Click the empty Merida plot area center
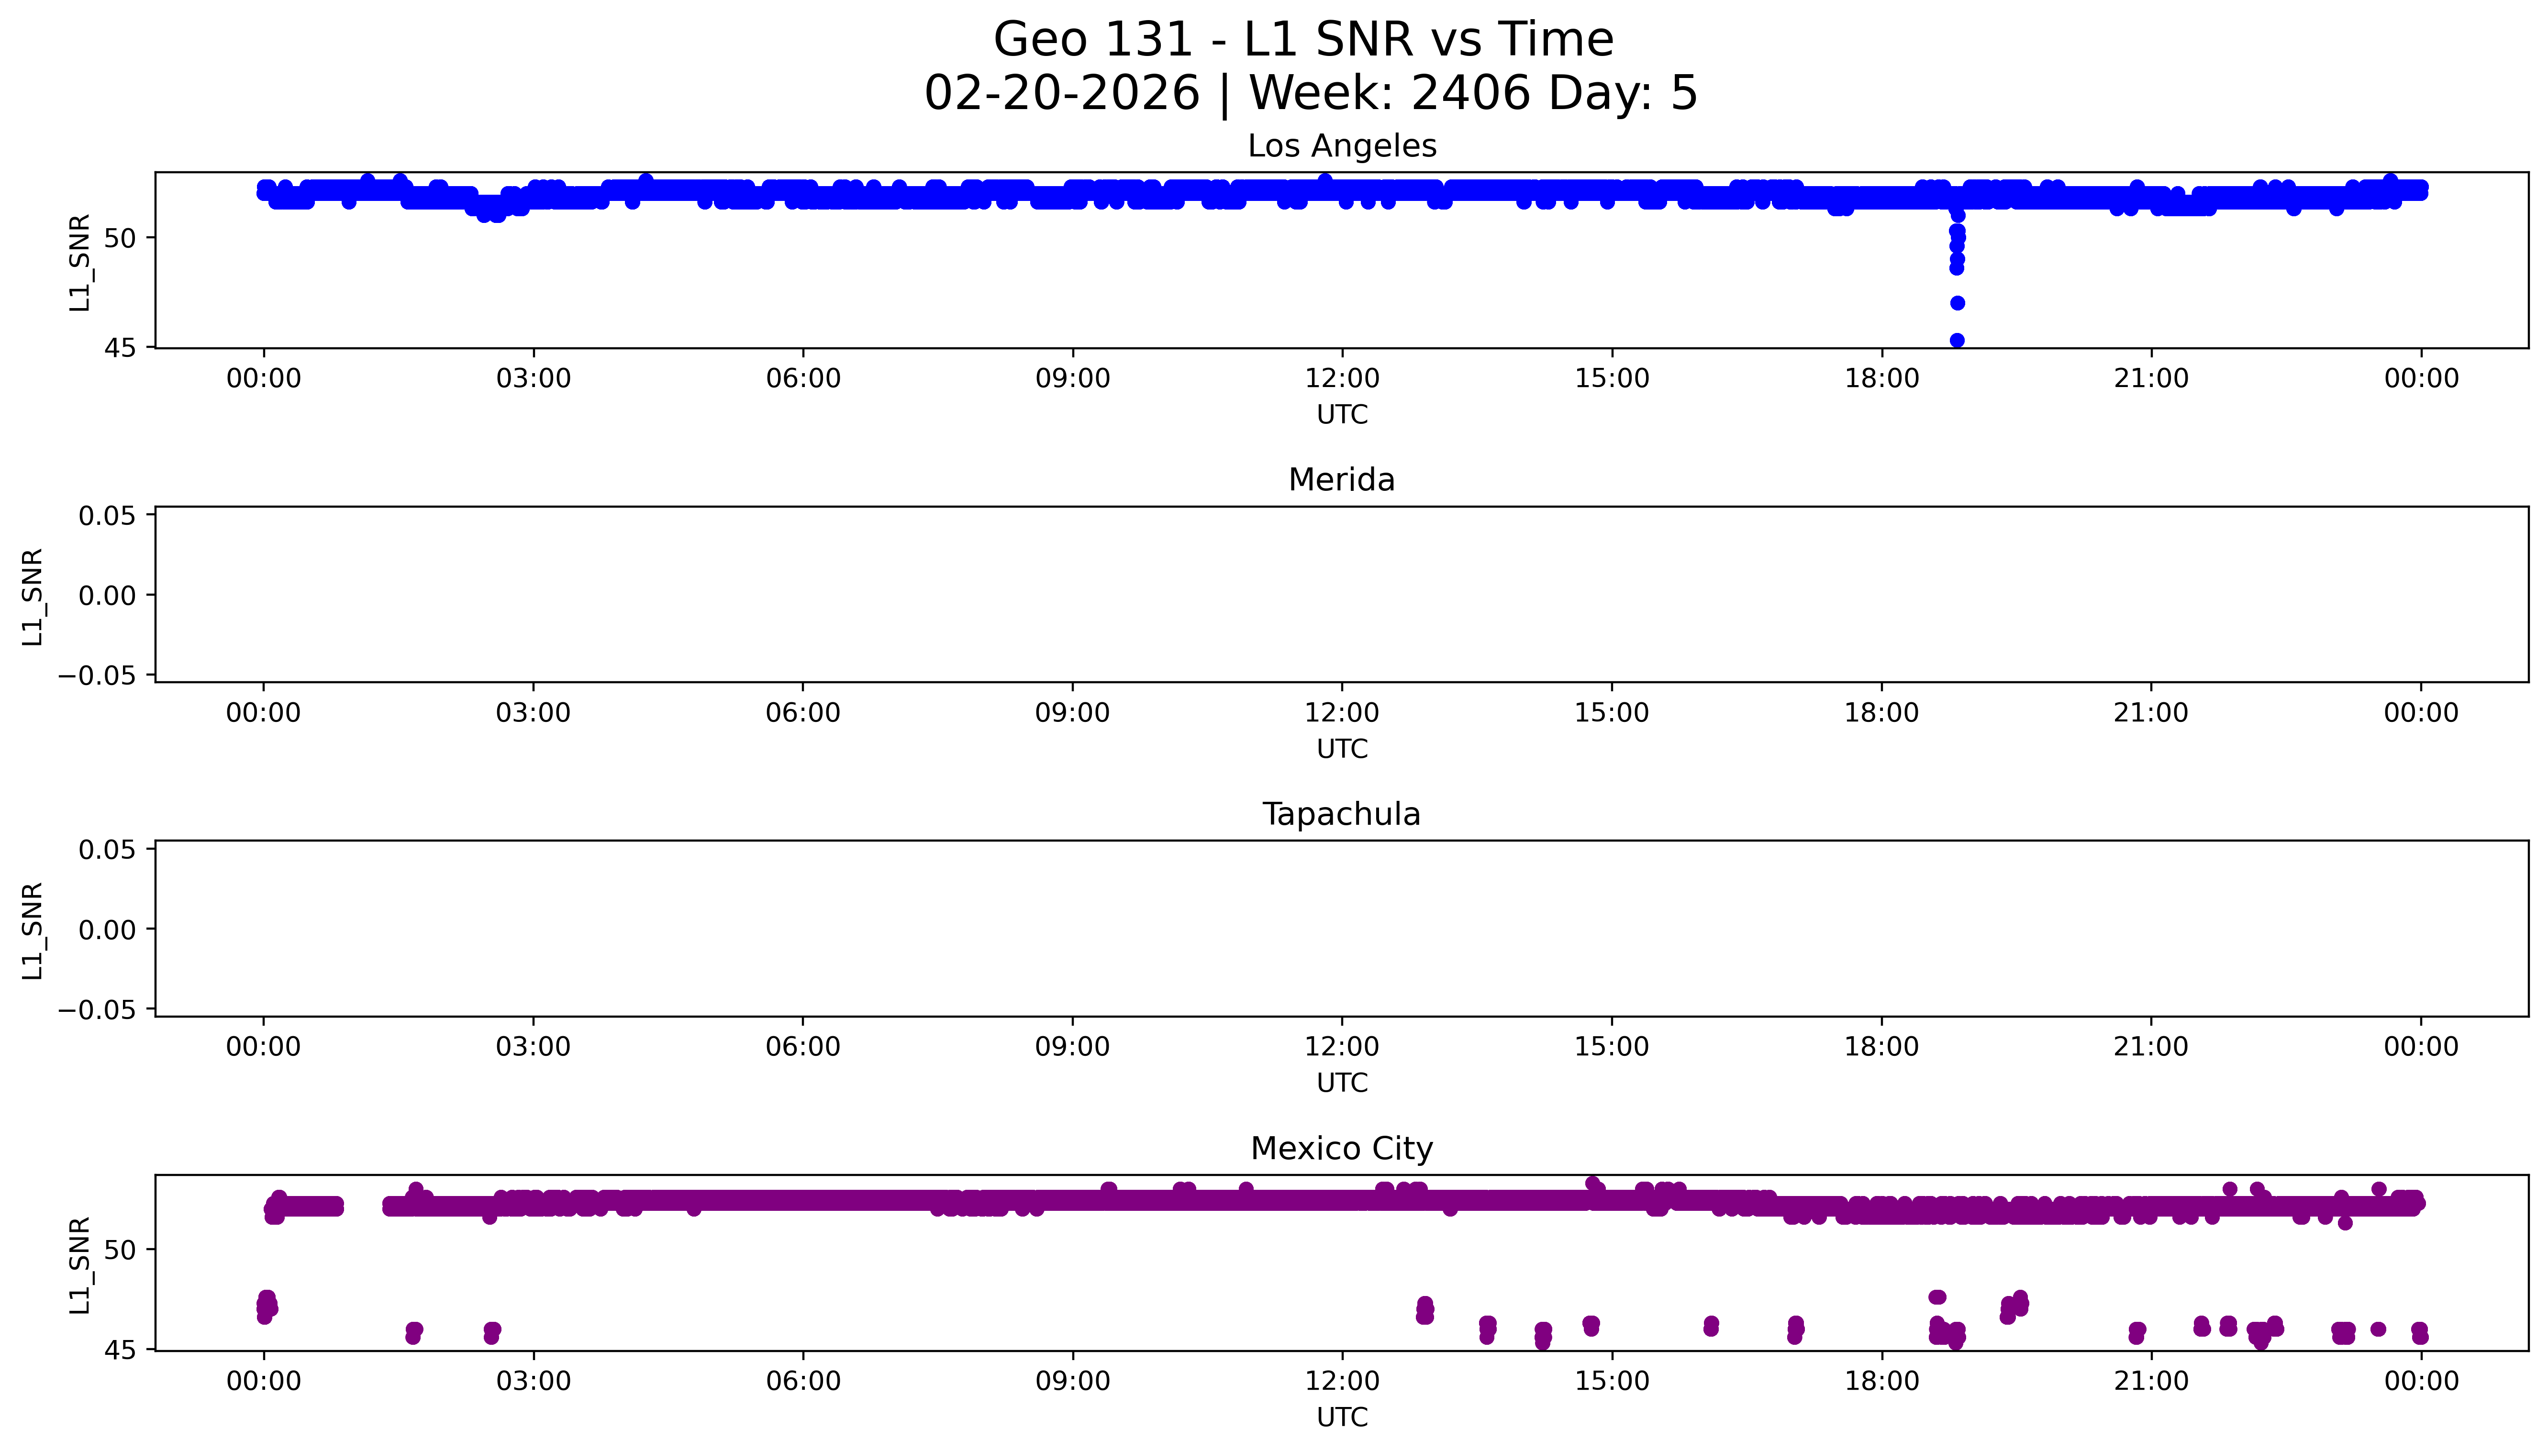 tap(1341, 595)
